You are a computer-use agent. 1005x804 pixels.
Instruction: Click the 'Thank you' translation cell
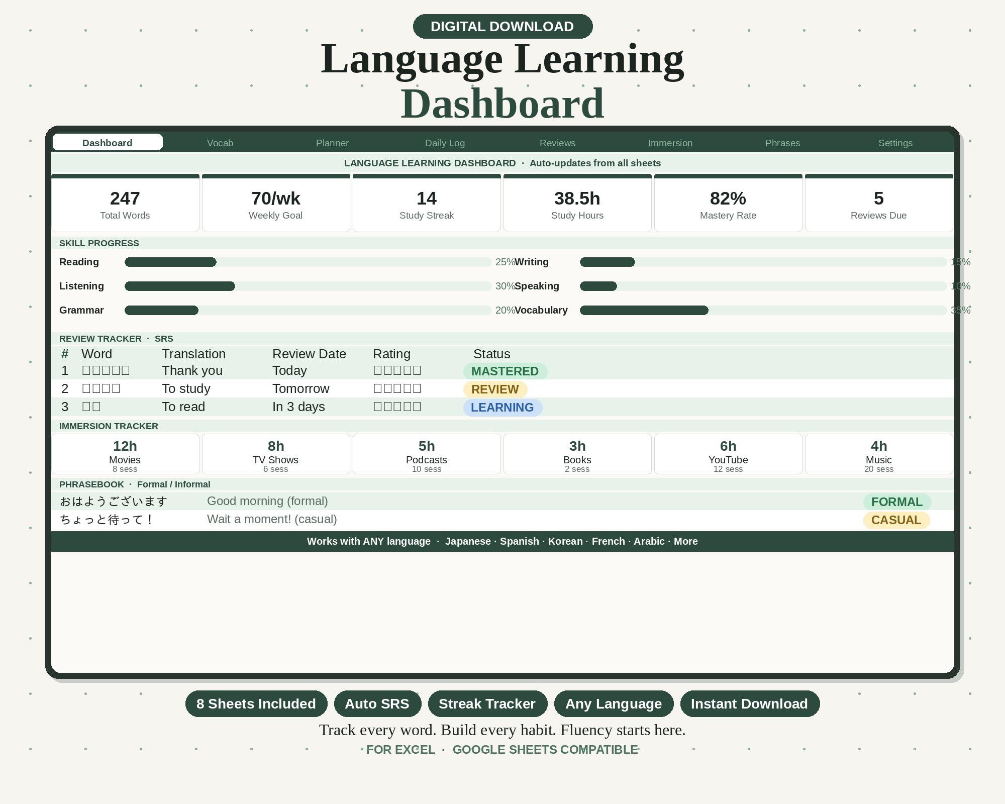tap(192, 371)
